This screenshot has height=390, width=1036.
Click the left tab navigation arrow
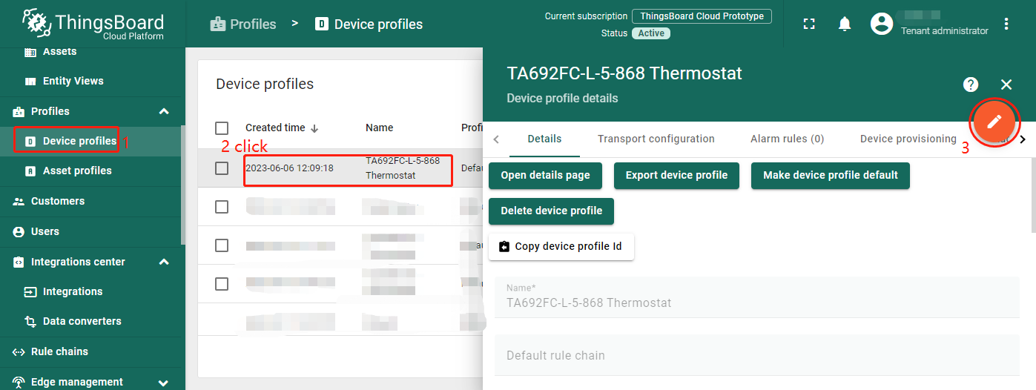click(496, 139)
